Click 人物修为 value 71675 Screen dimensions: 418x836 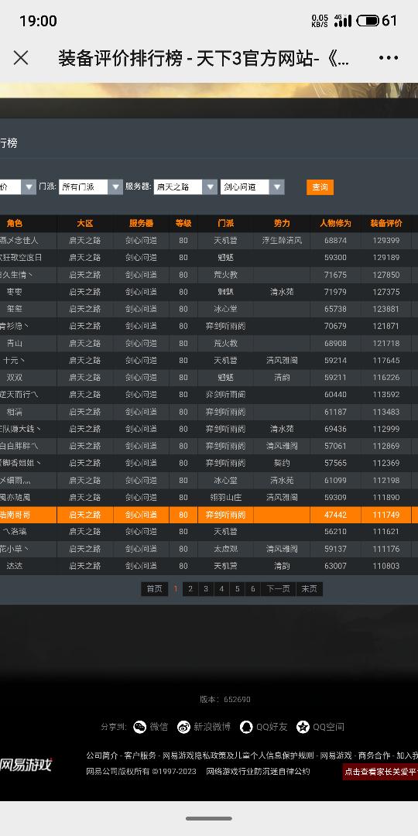coord(335,275)
